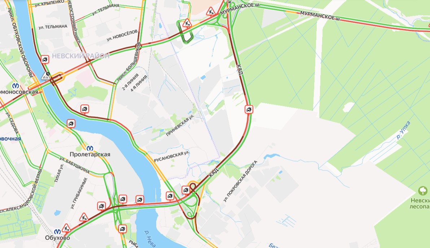Select the Пролетарская metro station icon
Image resolution: width=430 pixels, height=248 pixels.
[x=90, y=148]
